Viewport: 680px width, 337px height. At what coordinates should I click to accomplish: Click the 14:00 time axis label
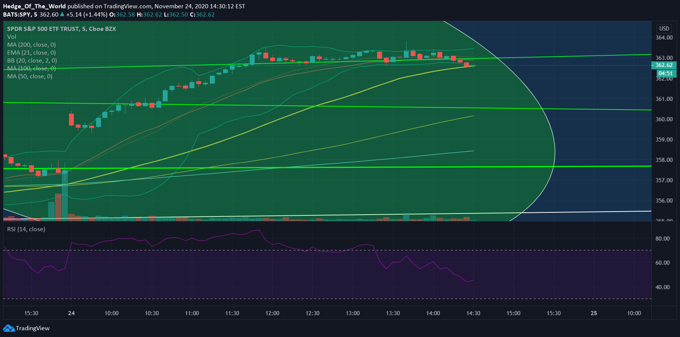tap(433, 313)
